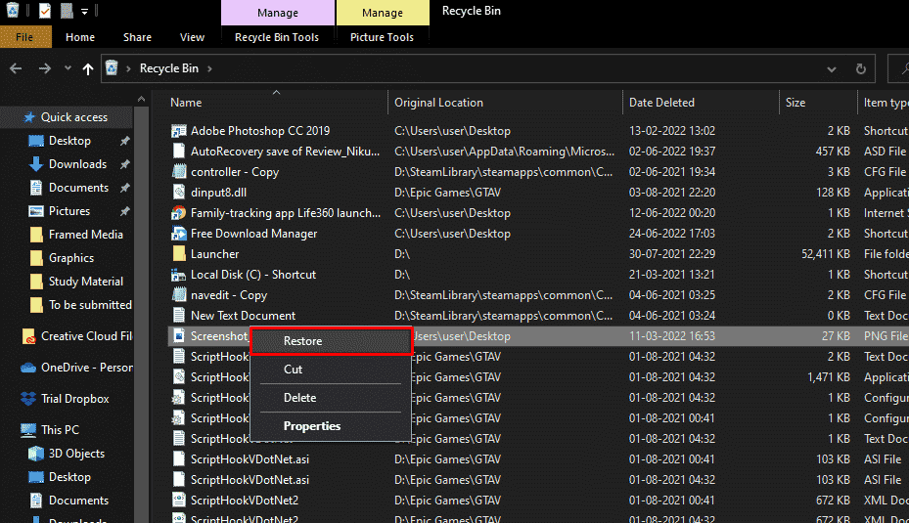Image resolution: width=909 pixels, height=523 pixels.
Task: Open the Study Material folder
Action: (x=86, y=282)
